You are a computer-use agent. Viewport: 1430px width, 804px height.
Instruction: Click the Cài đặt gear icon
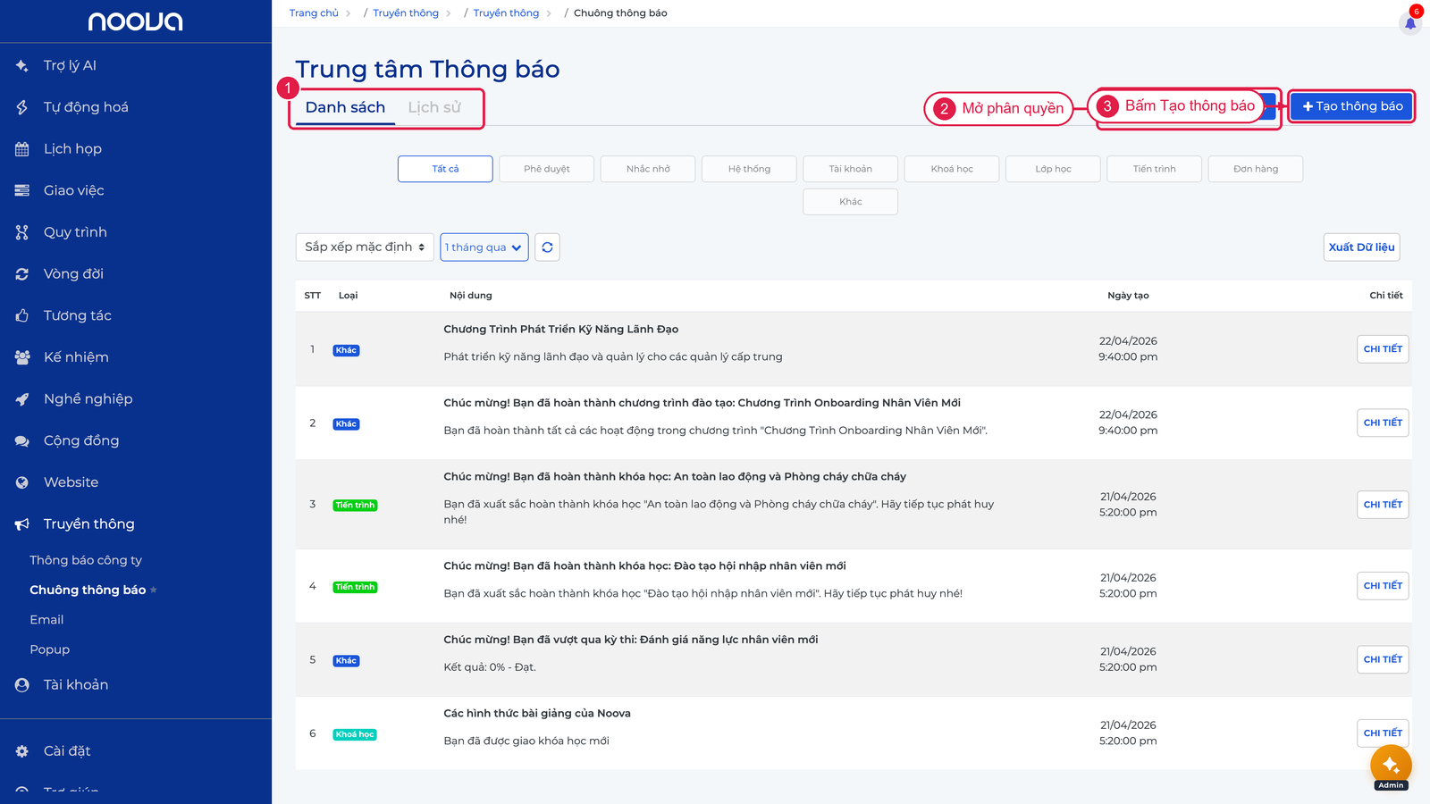pos(22,751)
